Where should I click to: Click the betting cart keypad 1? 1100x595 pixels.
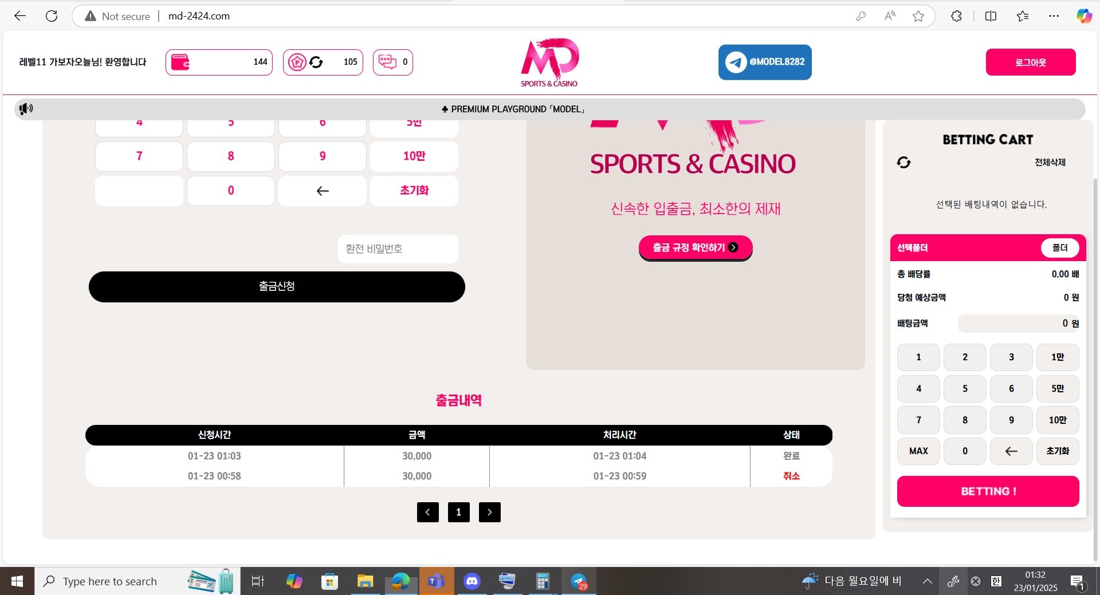[918, 357]
